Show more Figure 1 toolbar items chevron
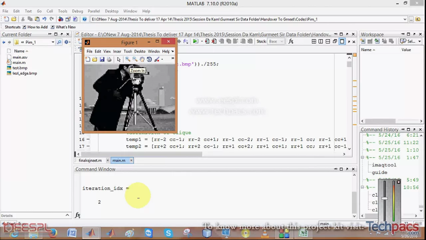This screenshot has height=240, width=426. pyautogui.click(x=172, y=58)
